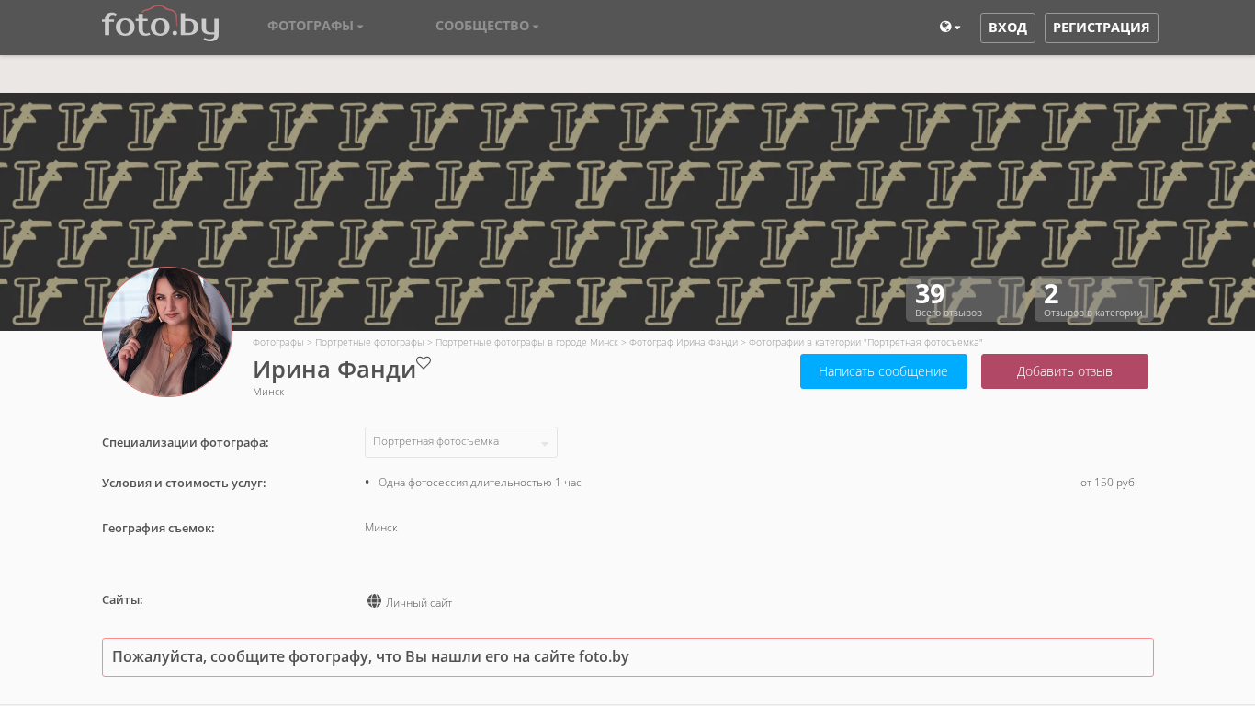This screenshot has width=1255, height=706.
Task: Add Ирина Фанди to favorites with heart icon
Action: [x=424, y=363]
